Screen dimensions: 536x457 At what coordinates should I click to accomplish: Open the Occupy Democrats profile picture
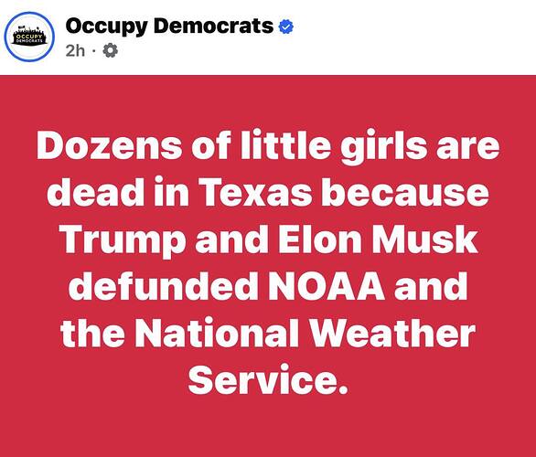tap(29, 37)
